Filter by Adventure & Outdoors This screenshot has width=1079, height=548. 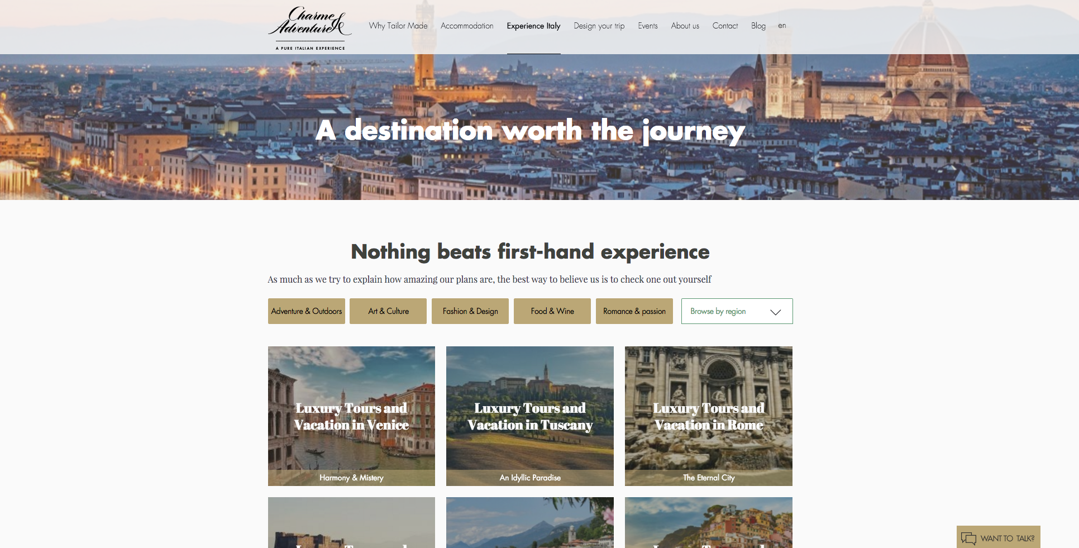(307, 311)
